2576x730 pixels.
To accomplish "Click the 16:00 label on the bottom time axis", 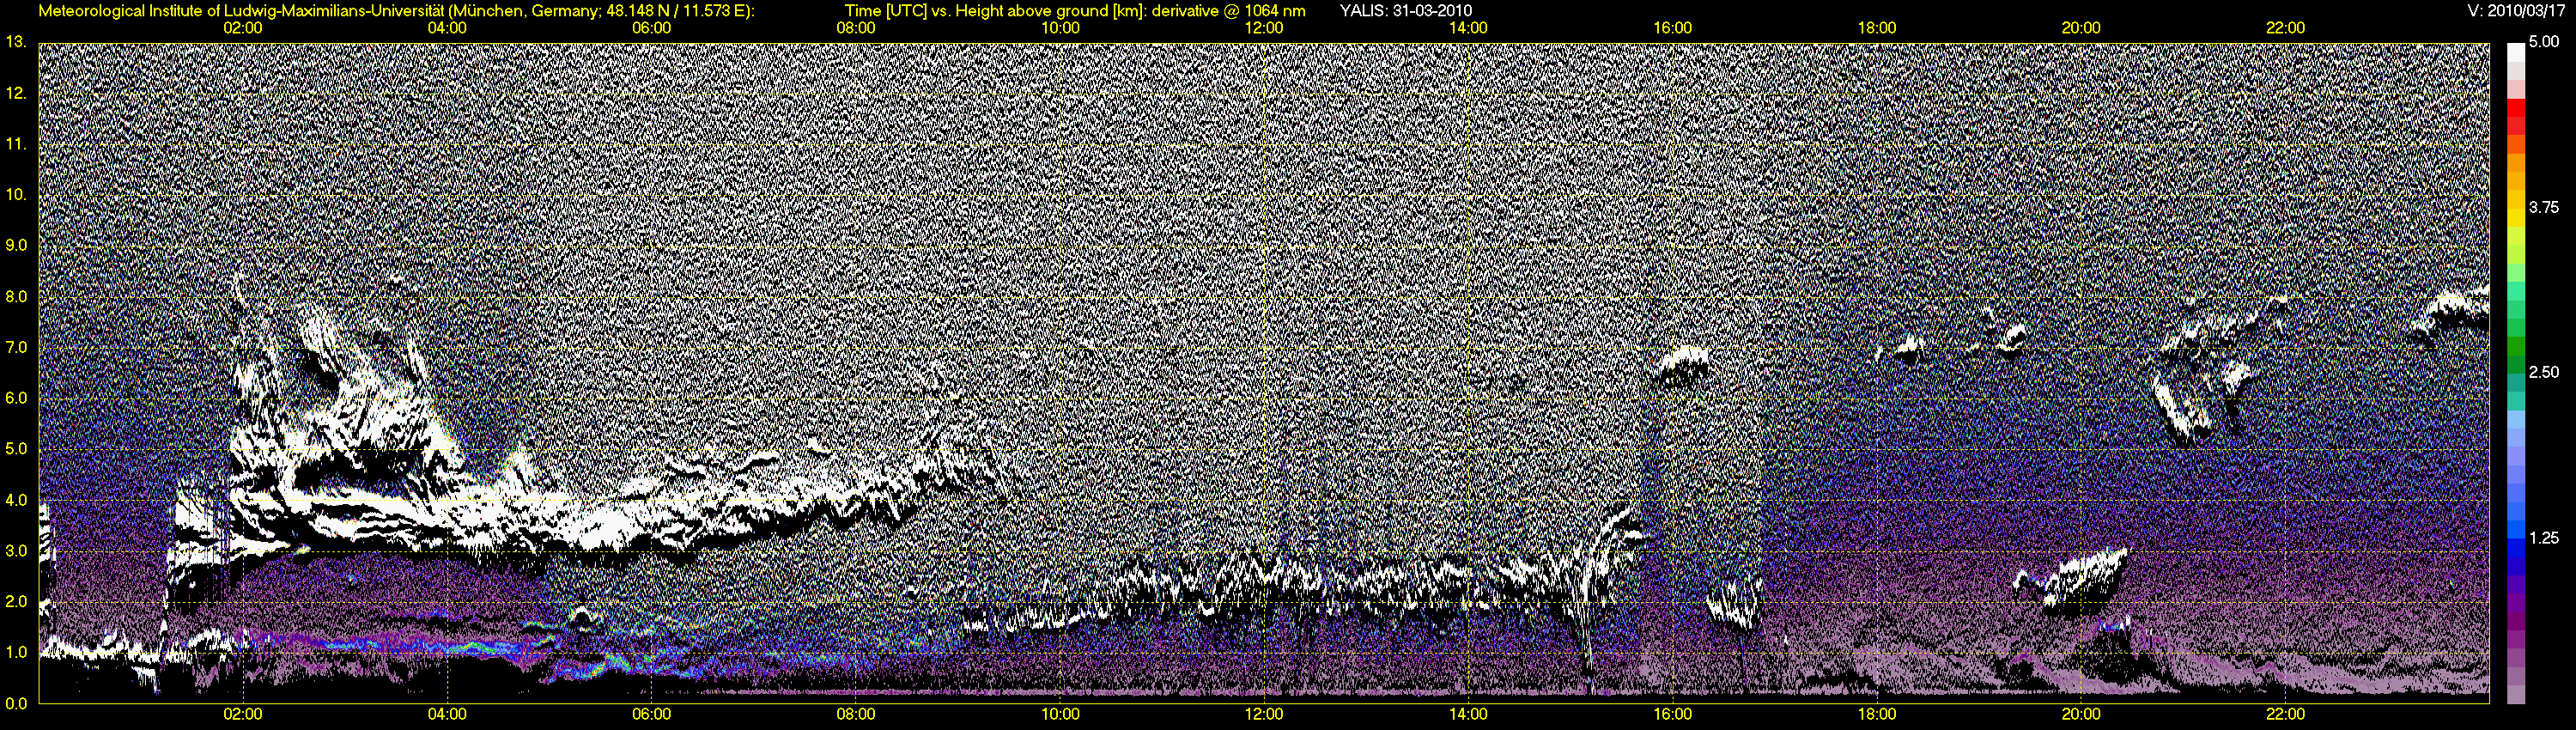I will tap(1673, 714).
